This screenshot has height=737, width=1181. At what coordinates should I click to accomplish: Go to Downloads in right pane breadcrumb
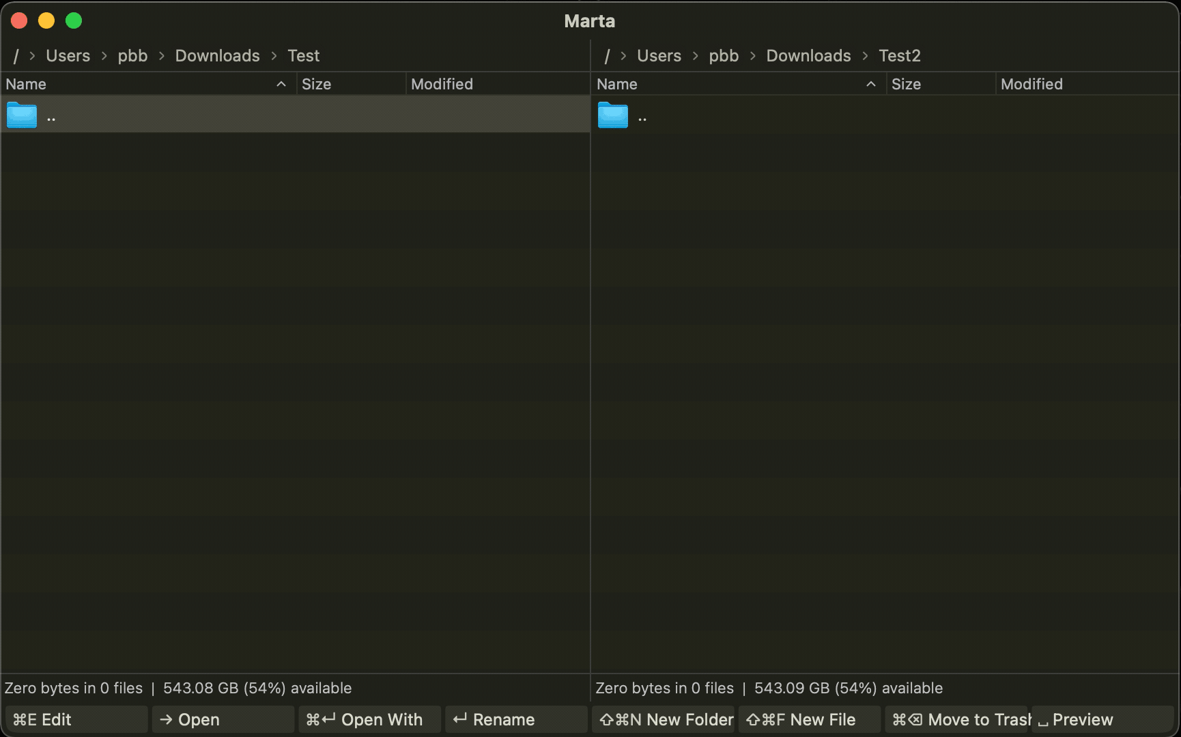(809, 56)
